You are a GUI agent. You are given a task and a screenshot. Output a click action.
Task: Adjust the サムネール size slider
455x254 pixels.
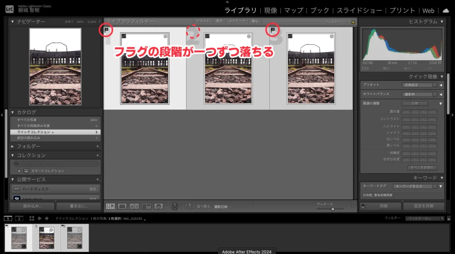[332, 208]
